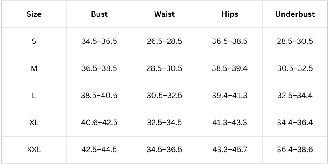The height and width of the screenshot is (164, 329).
Task: Select the L size row label
Action: point(34,96)
